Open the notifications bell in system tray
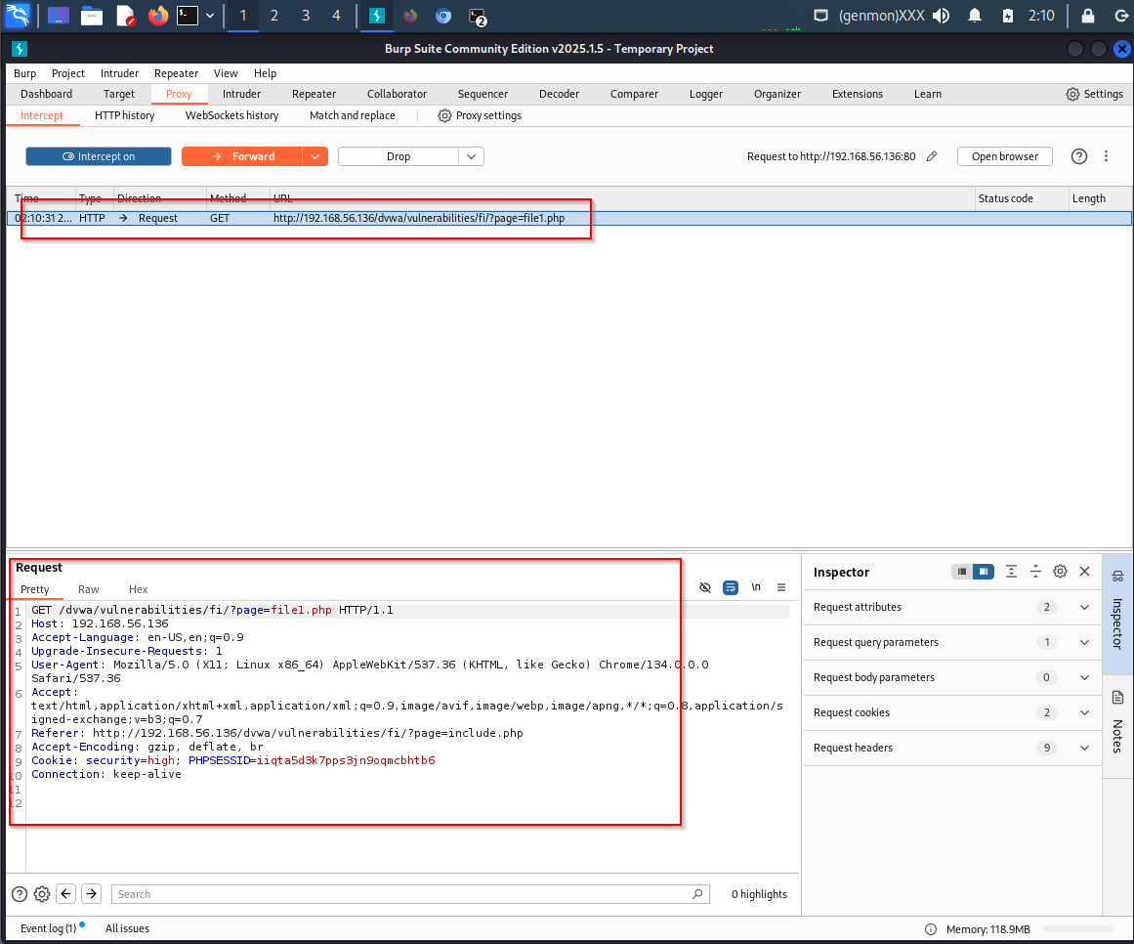This screenshot has width=1134, height=944. pyautogui.click(x=975, y=16)
